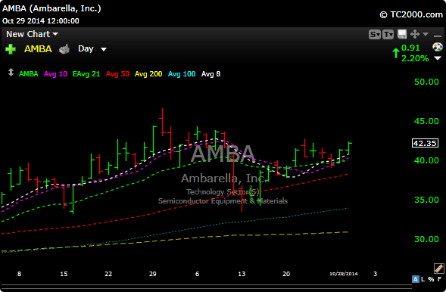Click the green up arrow change indicator
The height and width of the screenshot is (292, 446).
click(396, 53)
